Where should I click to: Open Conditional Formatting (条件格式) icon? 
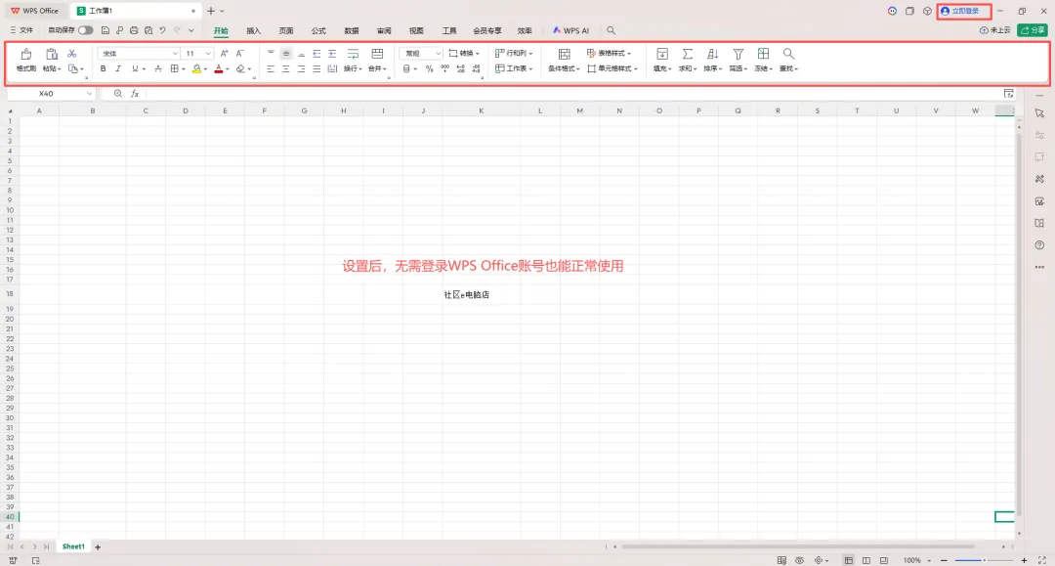coord(564,54)
